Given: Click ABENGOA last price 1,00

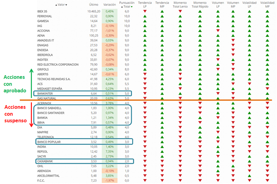Looking at the screenshot, I should pos(94,171).
